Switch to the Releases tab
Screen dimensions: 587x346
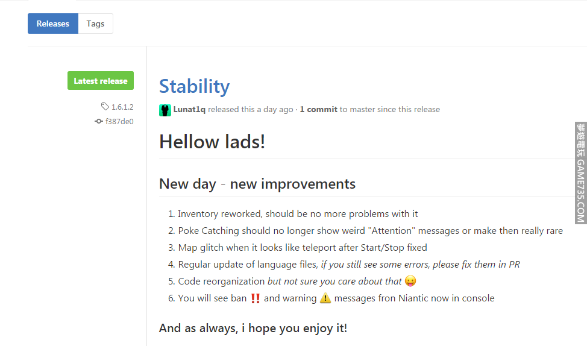53,24
